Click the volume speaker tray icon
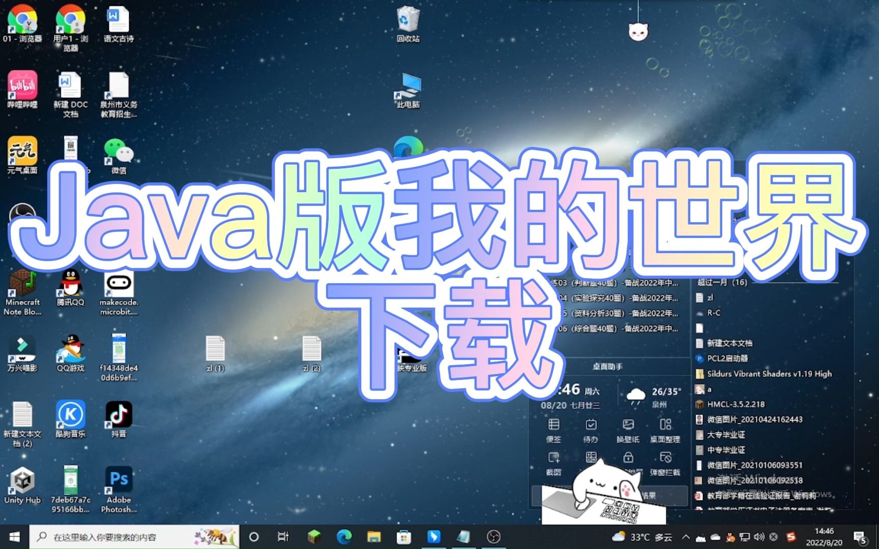879x549 pixels. (759, 537)
